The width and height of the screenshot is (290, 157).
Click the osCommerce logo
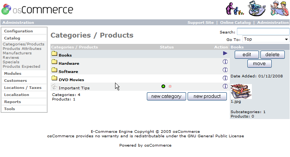coord(37,9)
